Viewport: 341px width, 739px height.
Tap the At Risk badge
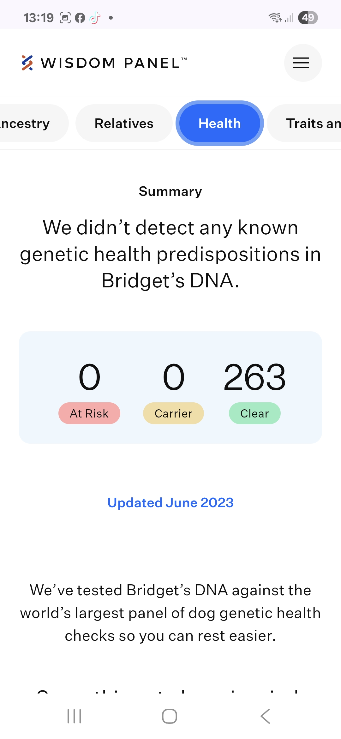89,413
